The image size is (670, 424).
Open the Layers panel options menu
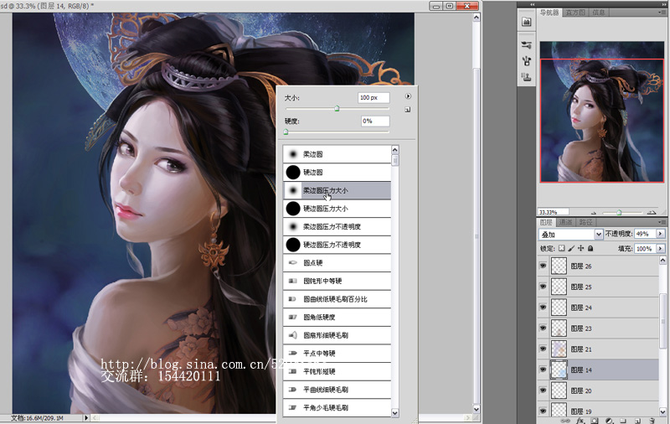click(x=662, y=222)
